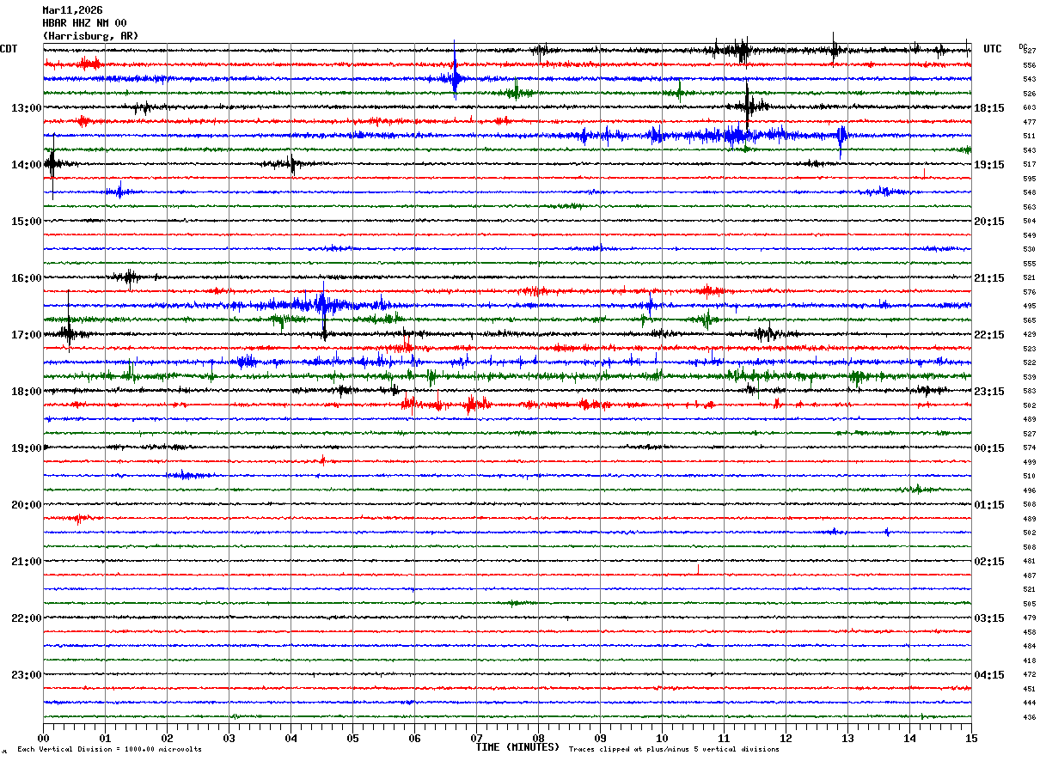Click the '17:00' CDT time label
This screenshot has width=1040, height=761.
pos(26,335)
